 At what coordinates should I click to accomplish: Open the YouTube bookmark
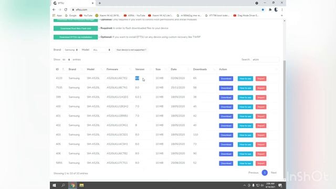pos(86,15)
